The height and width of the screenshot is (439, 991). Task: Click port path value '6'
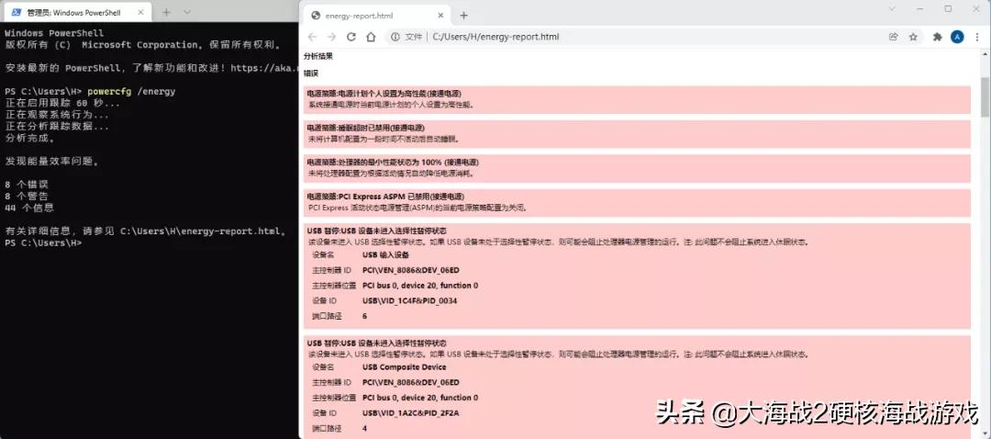click(364, 316)
